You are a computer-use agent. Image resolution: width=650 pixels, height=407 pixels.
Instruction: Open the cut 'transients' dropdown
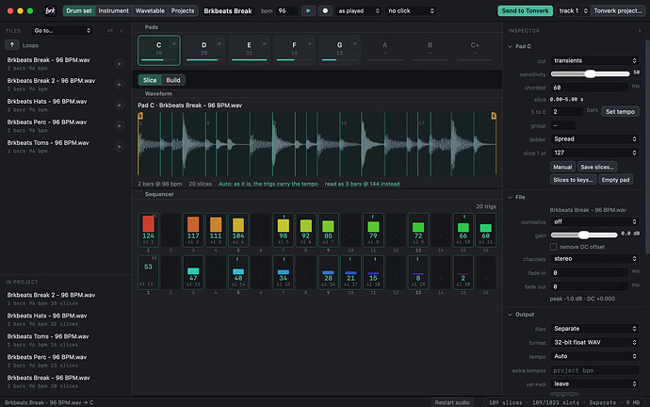[x=594, y=60]
